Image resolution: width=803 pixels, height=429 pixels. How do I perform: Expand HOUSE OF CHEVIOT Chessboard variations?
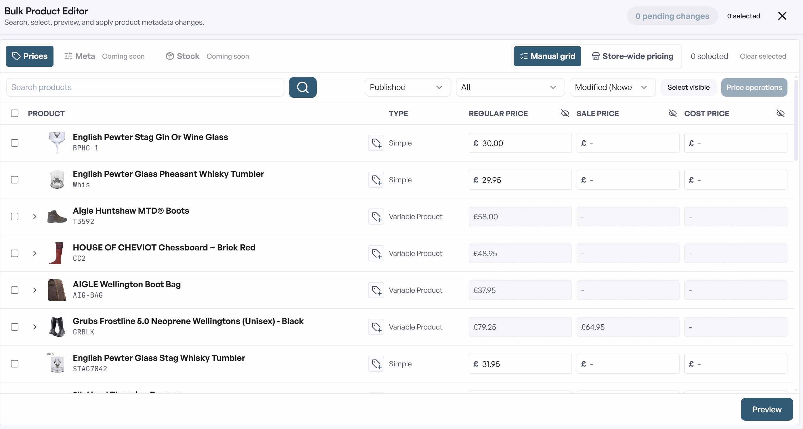35,253
